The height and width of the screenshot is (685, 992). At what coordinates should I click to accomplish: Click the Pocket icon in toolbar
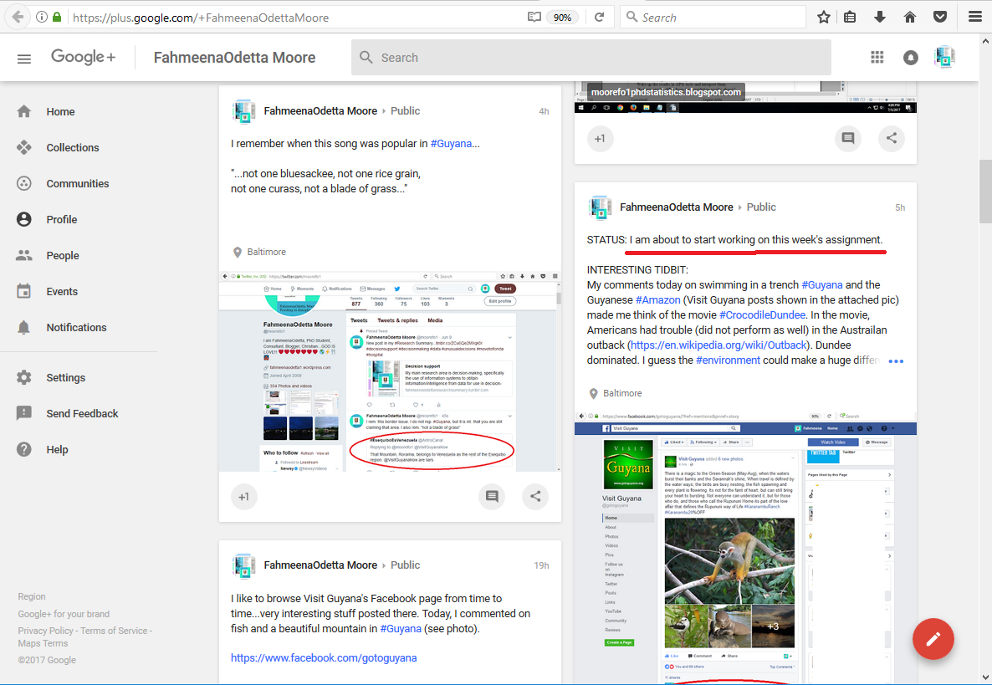click(940, 17)
